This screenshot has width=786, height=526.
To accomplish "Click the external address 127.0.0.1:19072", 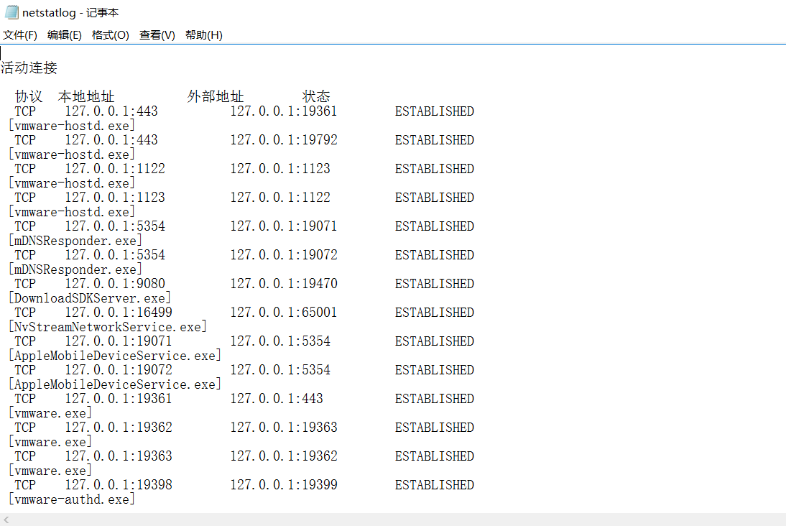I will click(284, 254).
